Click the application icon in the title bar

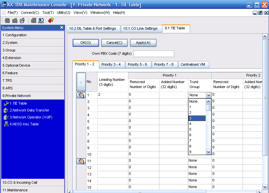(4, 5)
